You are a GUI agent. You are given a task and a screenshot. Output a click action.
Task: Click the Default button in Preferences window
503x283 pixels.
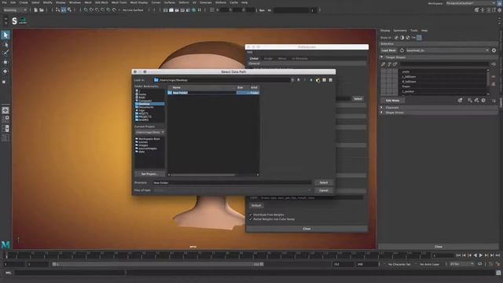[x=256, y=205]
